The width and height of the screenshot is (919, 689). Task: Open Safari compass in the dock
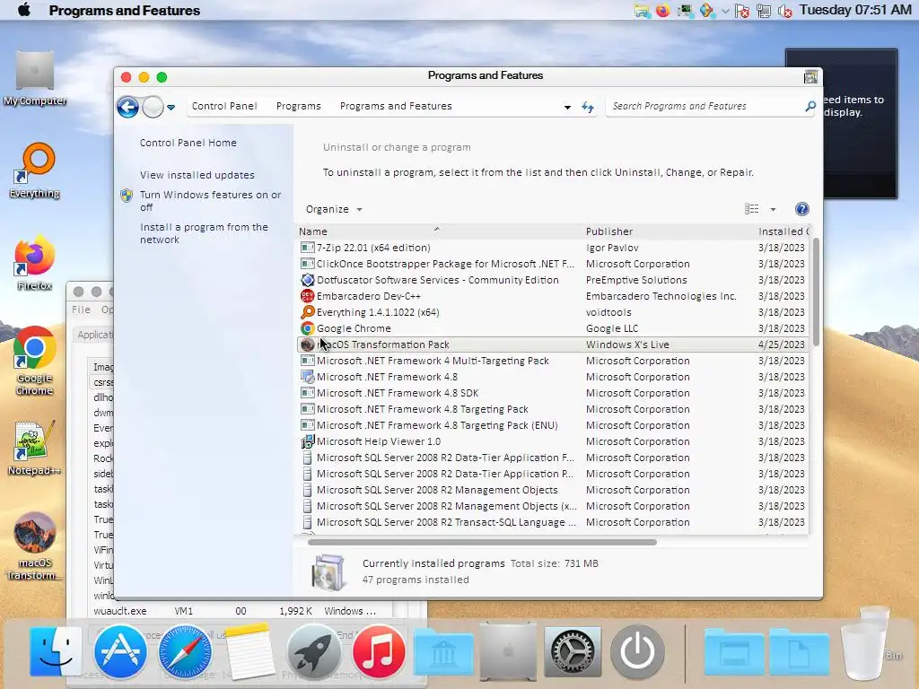click(185, 651)
